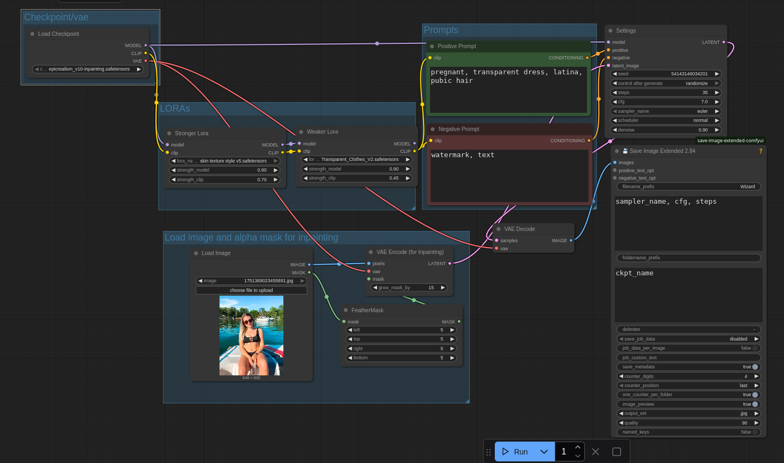
Task: Collapse the Load Image node via its title dot
Action: 196,253
